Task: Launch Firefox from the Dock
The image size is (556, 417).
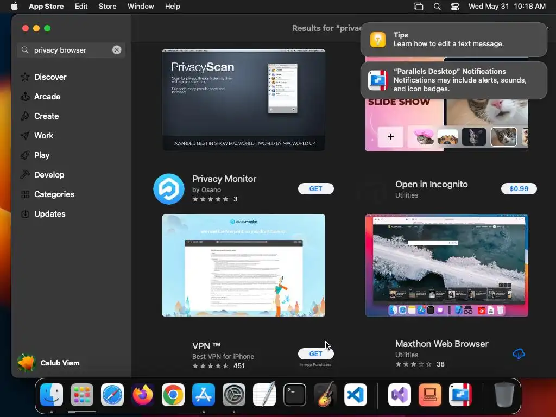Action: (143, 395)
